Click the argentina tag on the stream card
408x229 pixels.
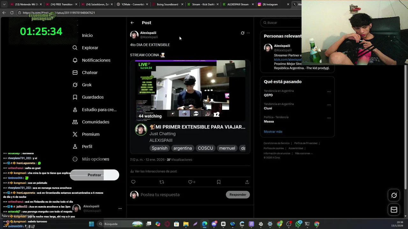point(183,148)
